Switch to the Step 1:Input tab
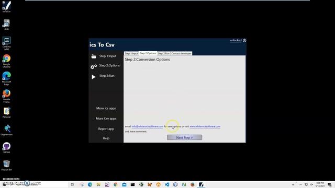Screen dimensions: 335x188 pyautogui.click(x=131, y=53)
